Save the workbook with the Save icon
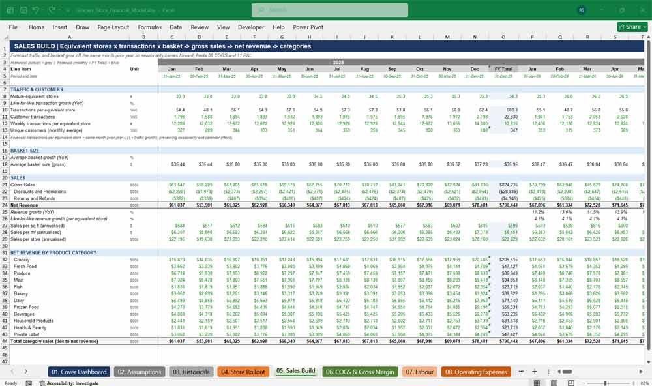 point(23,10)
